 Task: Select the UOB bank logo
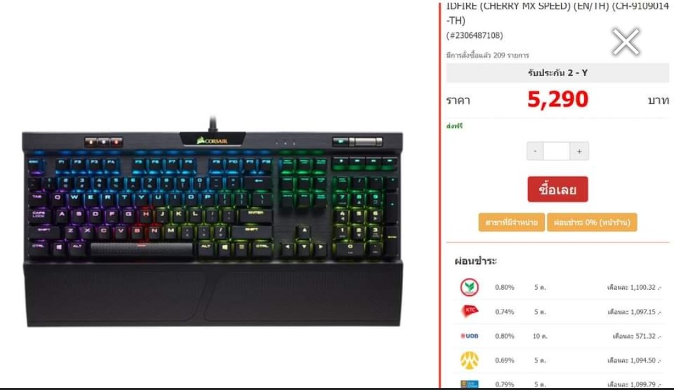pyautogui.click(x=469, y=336)
